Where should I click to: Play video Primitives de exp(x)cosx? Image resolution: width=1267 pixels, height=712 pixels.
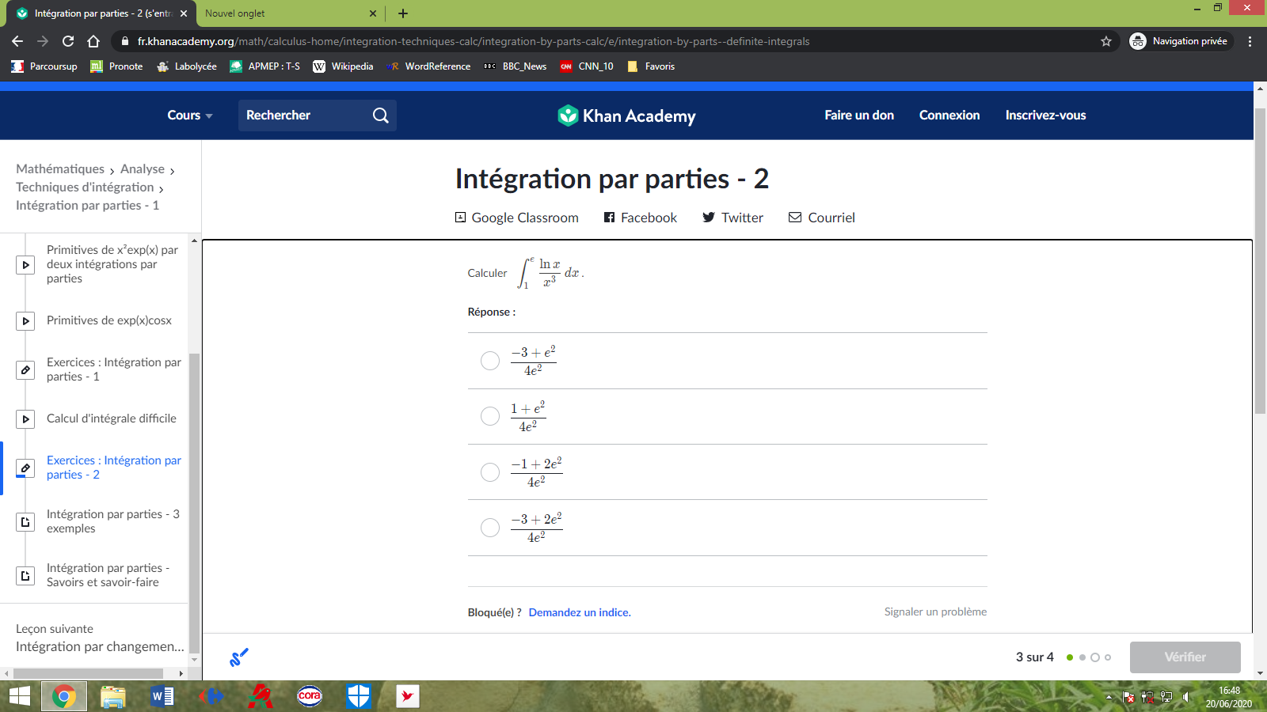(x=26, y=321)
